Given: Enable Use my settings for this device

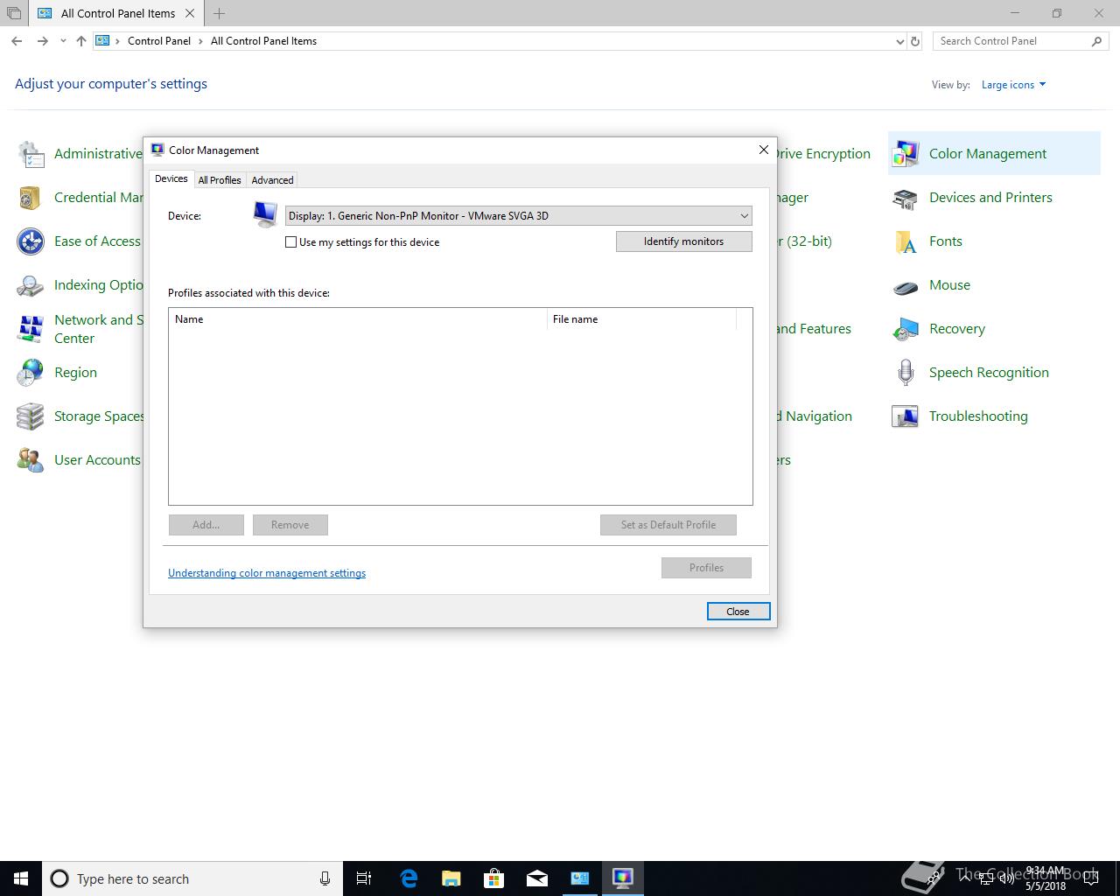Looking at the screenshot, I should 291,242.
